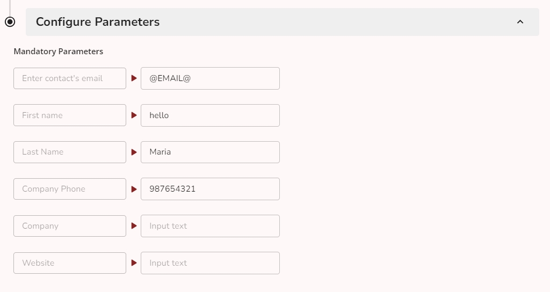
Task: Click the arrow icon beside Last Name
Action: (134, 152)
